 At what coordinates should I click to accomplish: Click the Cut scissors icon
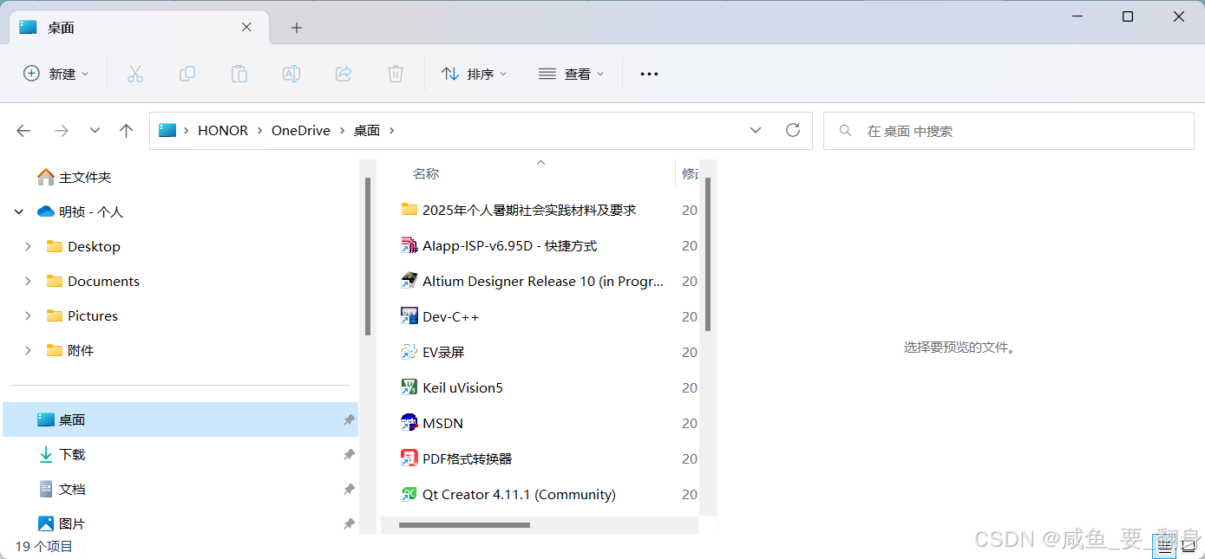134,75
